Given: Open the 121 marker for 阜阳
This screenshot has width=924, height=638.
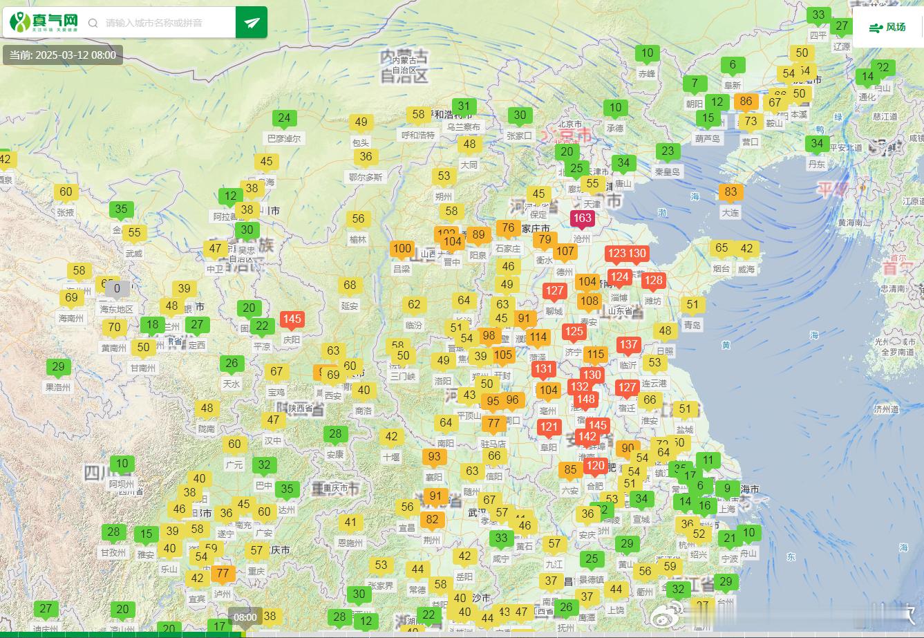Looking at the screenshot, I should (549, 428).
